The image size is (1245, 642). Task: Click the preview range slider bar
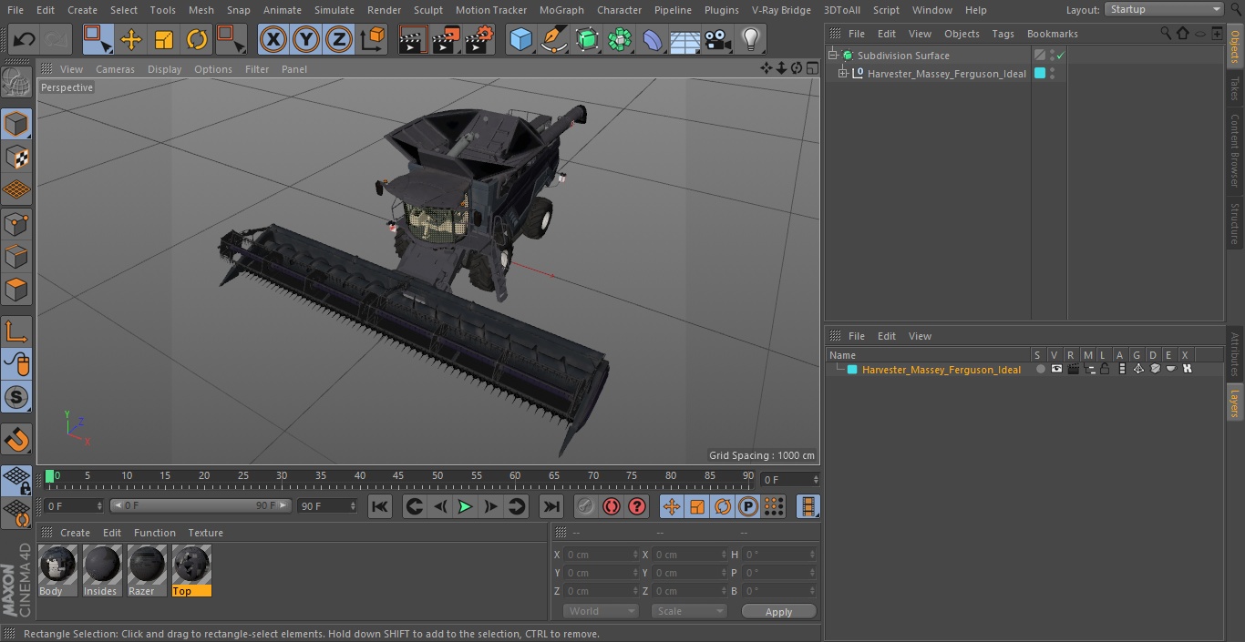[x=201, y=505]
